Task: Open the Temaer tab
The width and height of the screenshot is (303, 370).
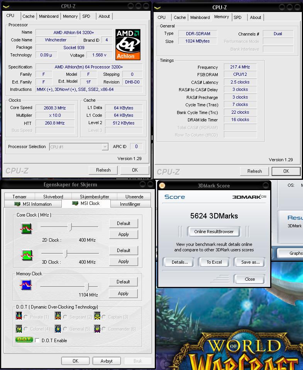Action: (20, 196)
